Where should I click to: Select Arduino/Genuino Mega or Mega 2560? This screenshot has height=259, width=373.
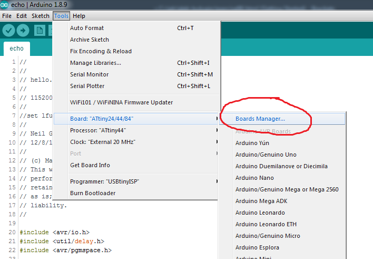click(282, 189)
